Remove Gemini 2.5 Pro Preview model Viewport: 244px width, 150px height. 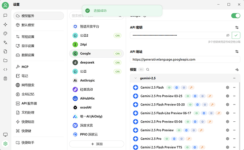click(x=234, y=130)
